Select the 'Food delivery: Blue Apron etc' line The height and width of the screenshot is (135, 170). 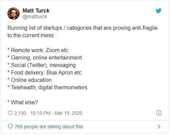45,72
